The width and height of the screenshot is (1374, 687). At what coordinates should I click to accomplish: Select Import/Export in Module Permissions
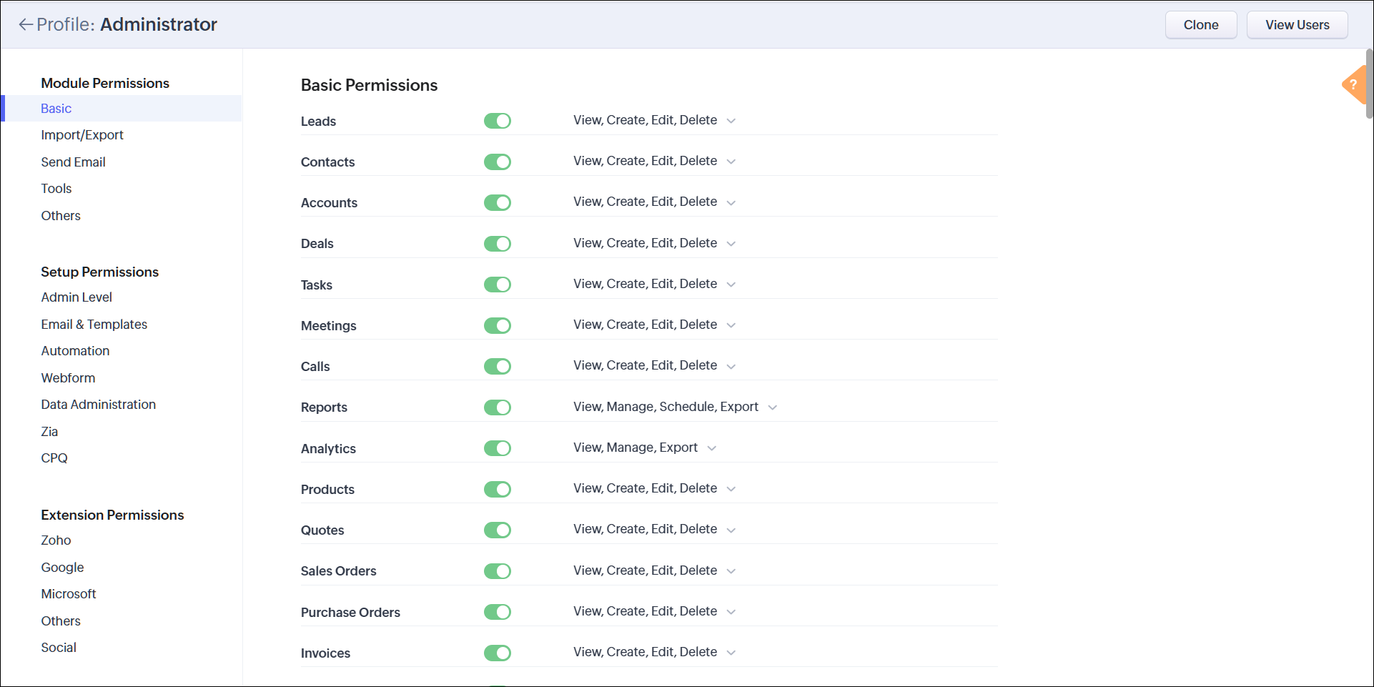pos(82,135)
